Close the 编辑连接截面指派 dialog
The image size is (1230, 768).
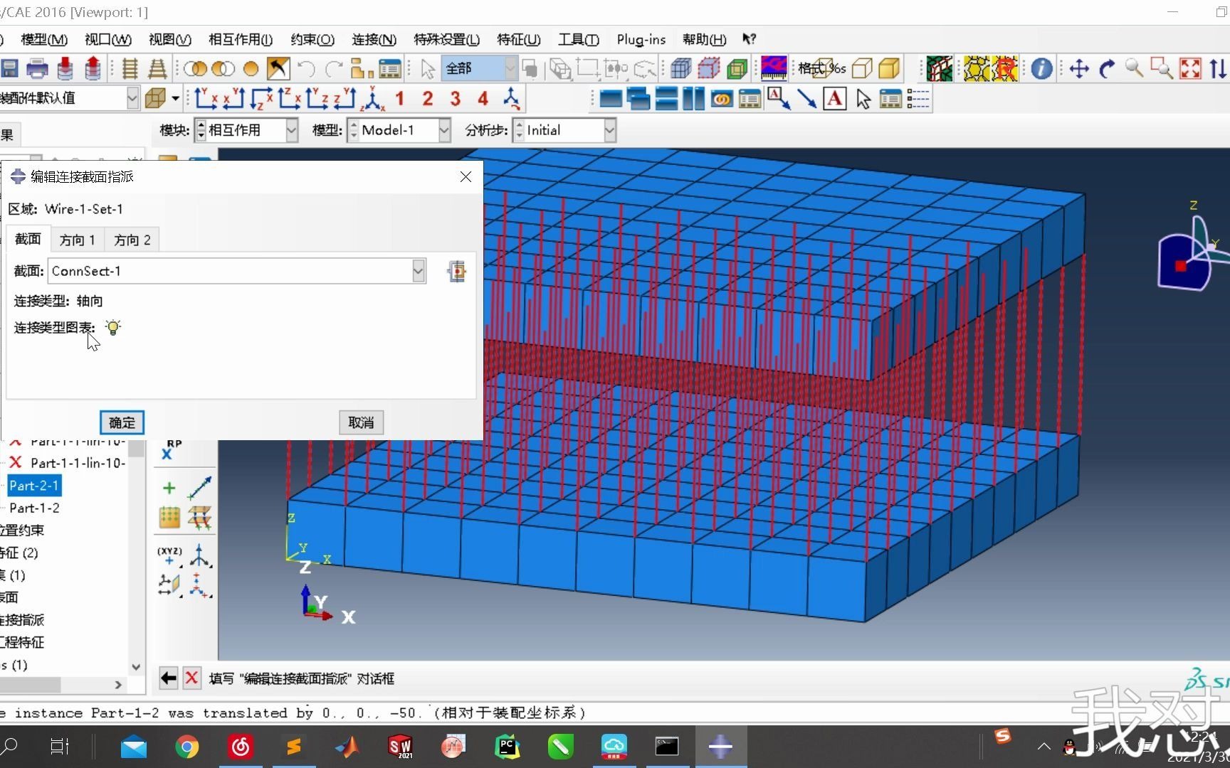click(466, 176)
